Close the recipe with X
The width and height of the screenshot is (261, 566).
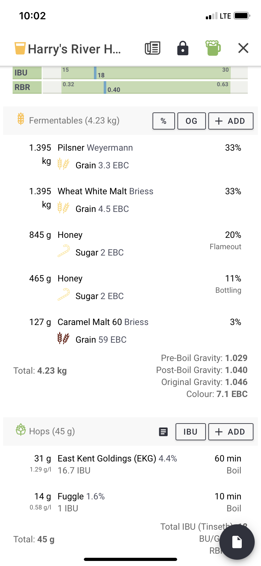point(243,48)
